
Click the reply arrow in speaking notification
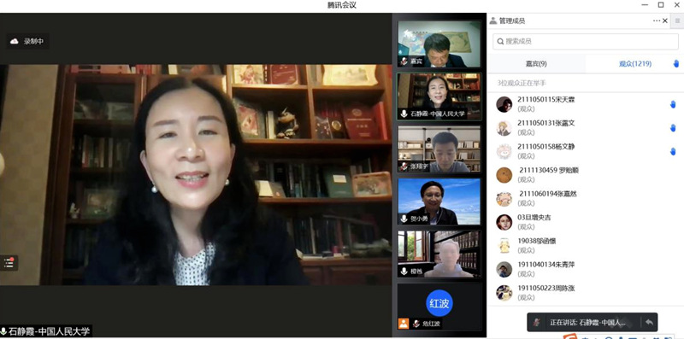[649, 323]
